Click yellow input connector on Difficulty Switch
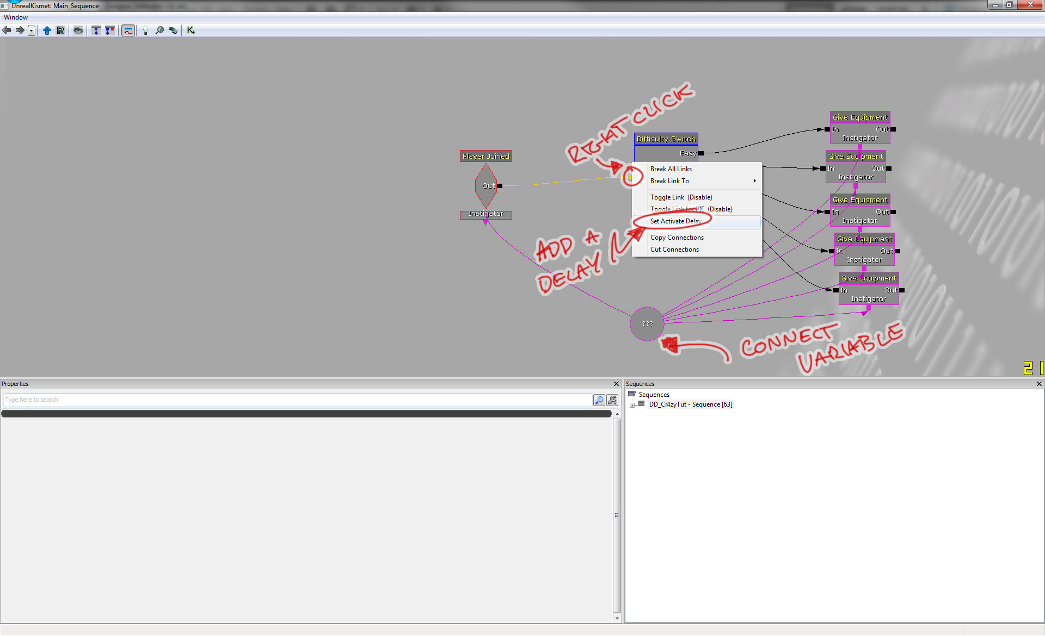The image size is (1045, 636). 630,177
